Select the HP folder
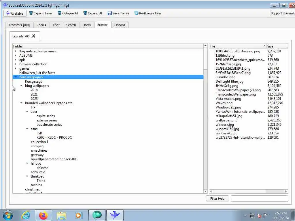 click(x=33, y=107)
